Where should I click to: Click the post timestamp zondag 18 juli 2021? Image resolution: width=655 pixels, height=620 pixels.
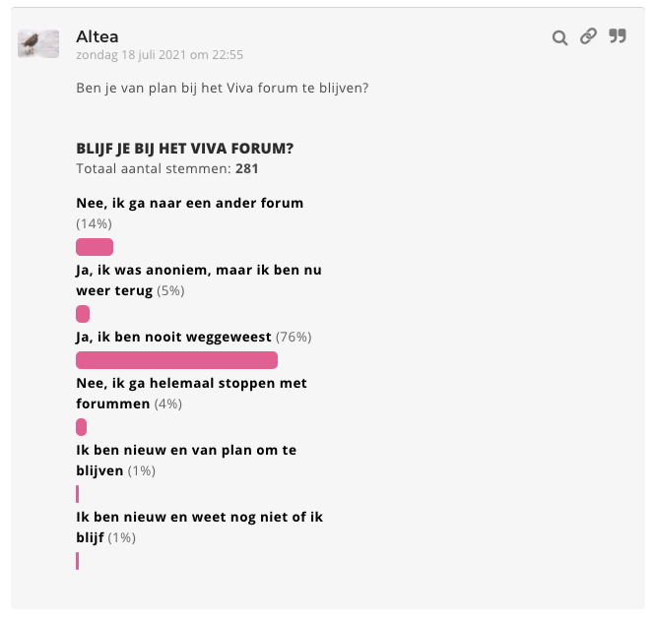160,55
